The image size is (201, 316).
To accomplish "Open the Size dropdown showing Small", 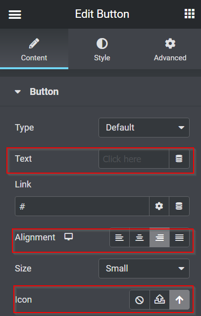I will click(144, 269).
